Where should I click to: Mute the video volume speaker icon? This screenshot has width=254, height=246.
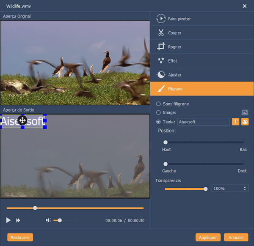(49, 220)
